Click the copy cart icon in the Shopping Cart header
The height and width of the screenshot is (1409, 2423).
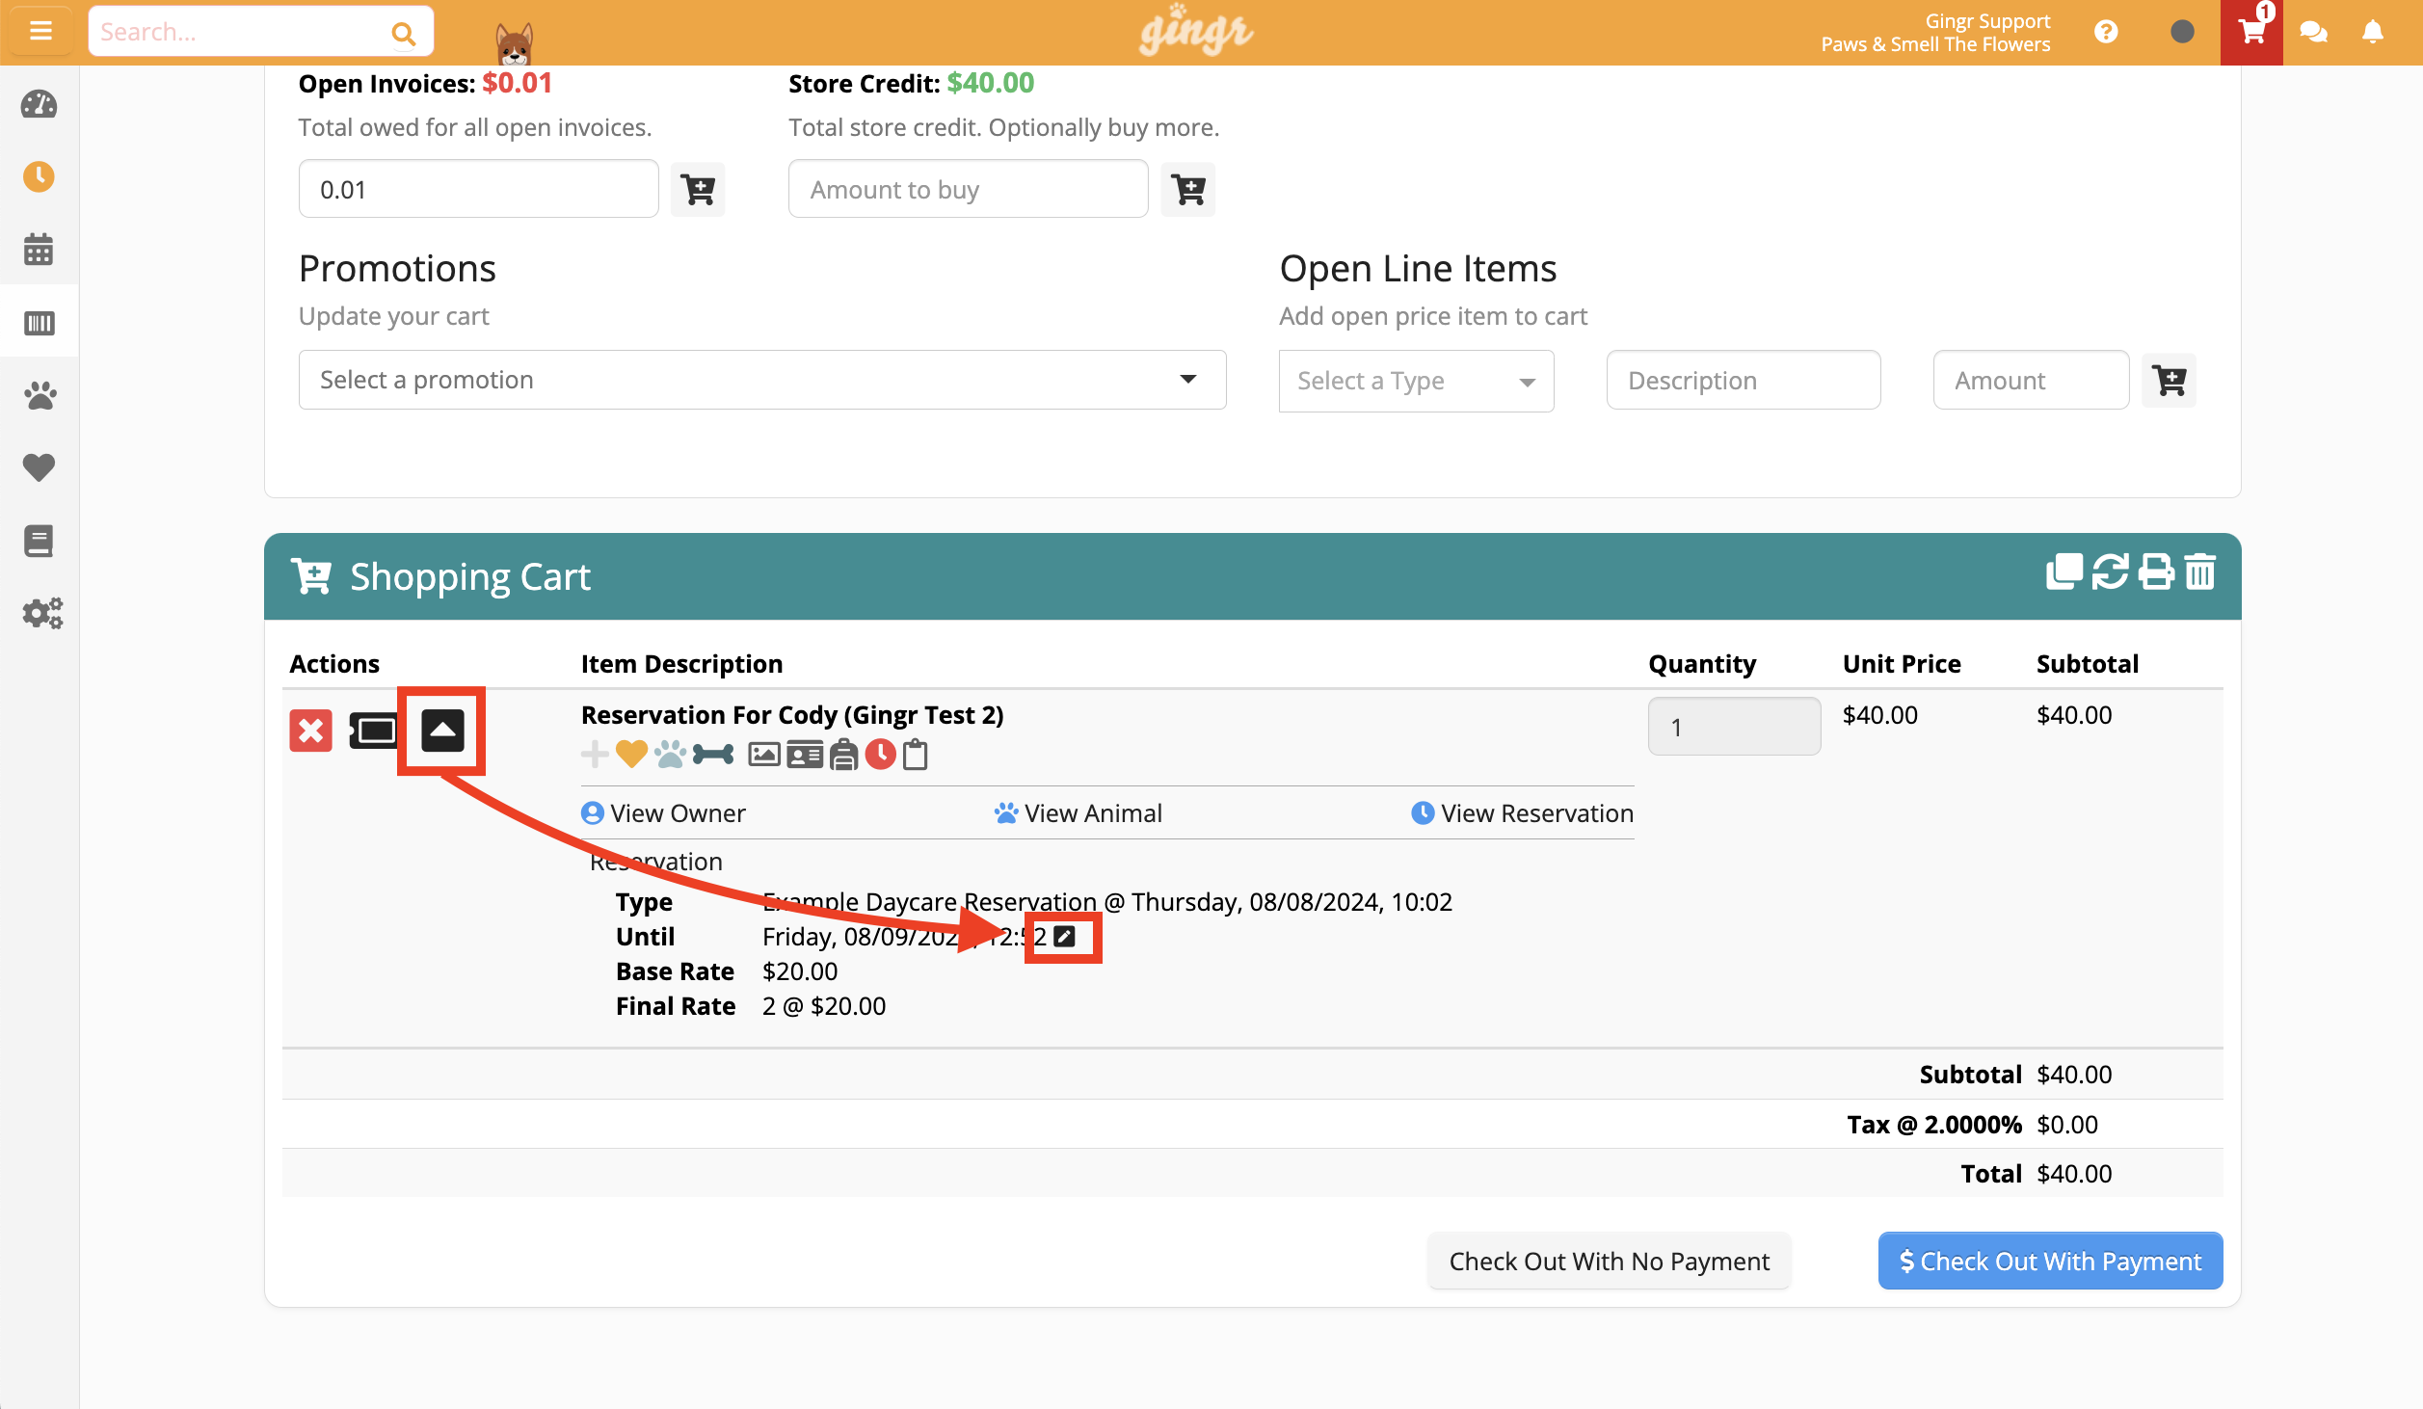pos(2064,572)
